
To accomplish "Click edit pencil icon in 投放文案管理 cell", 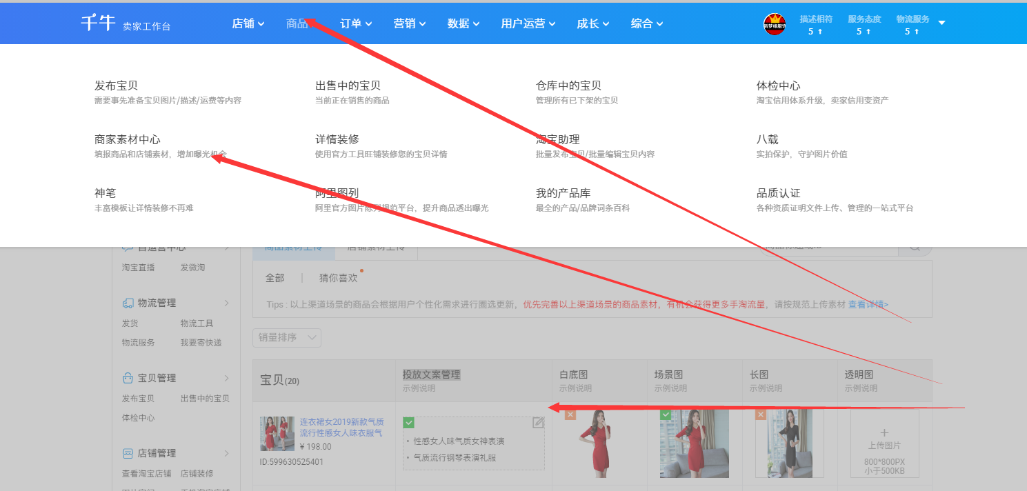I will tap(538, 423).
